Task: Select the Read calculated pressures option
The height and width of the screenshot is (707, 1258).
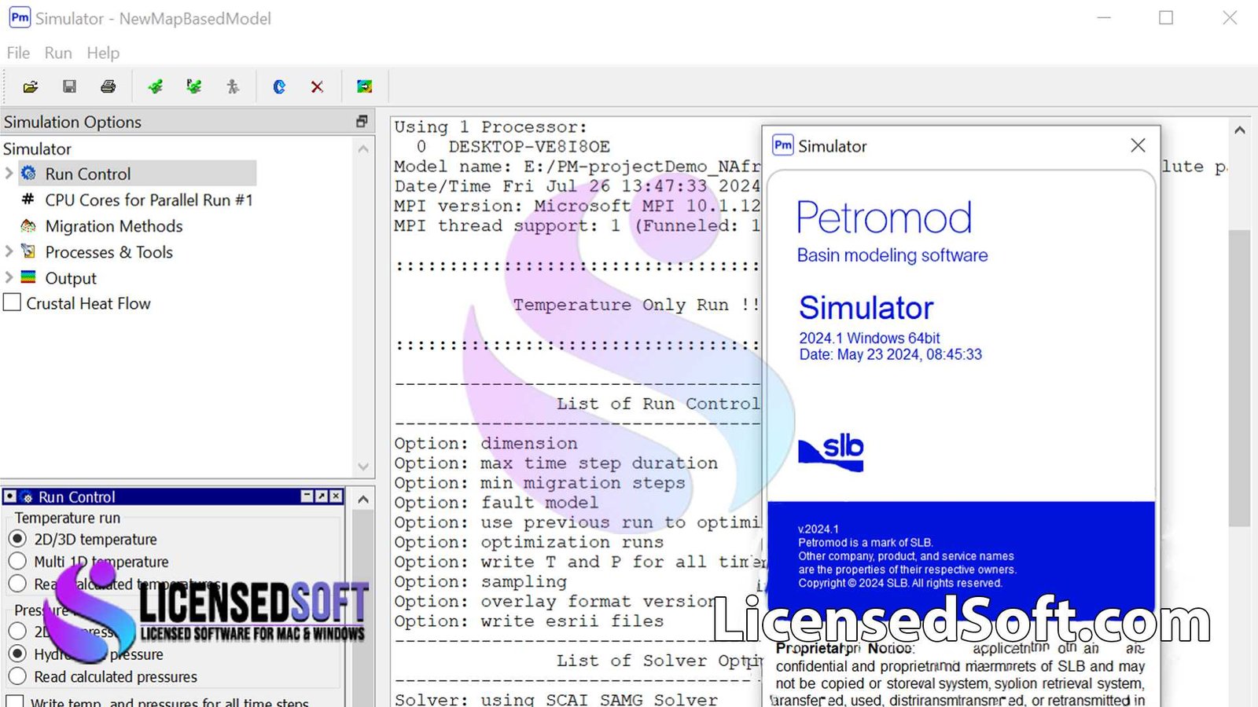Action: [17, 676]
